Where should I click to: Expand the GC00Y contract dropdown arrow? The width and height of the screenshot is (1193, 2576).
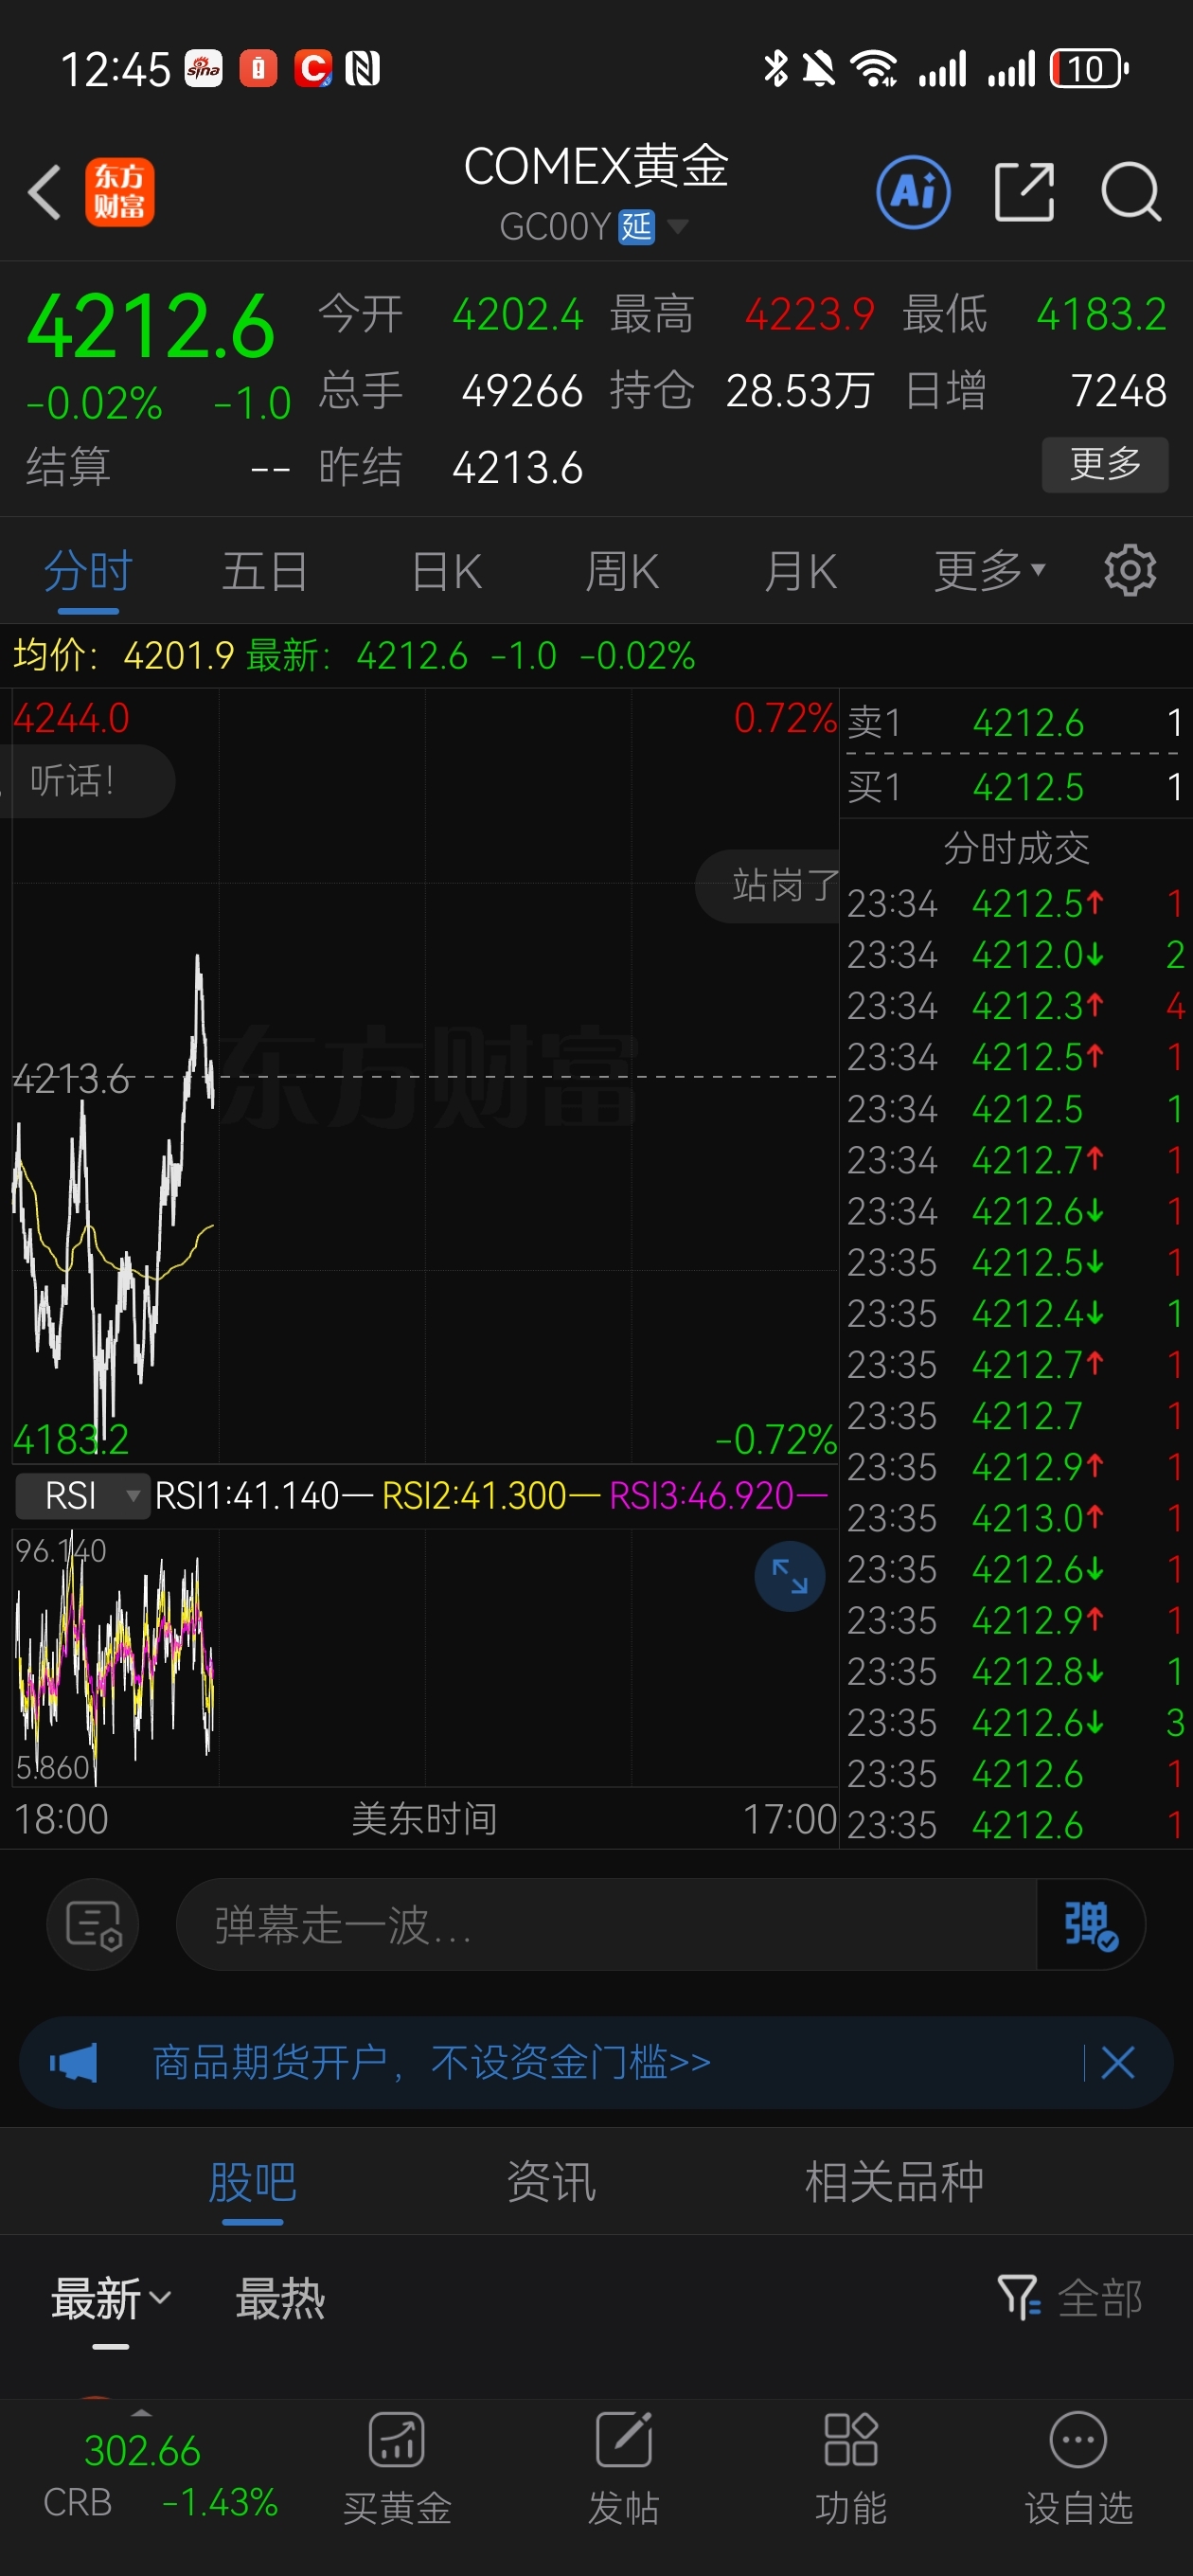[678, 226]
